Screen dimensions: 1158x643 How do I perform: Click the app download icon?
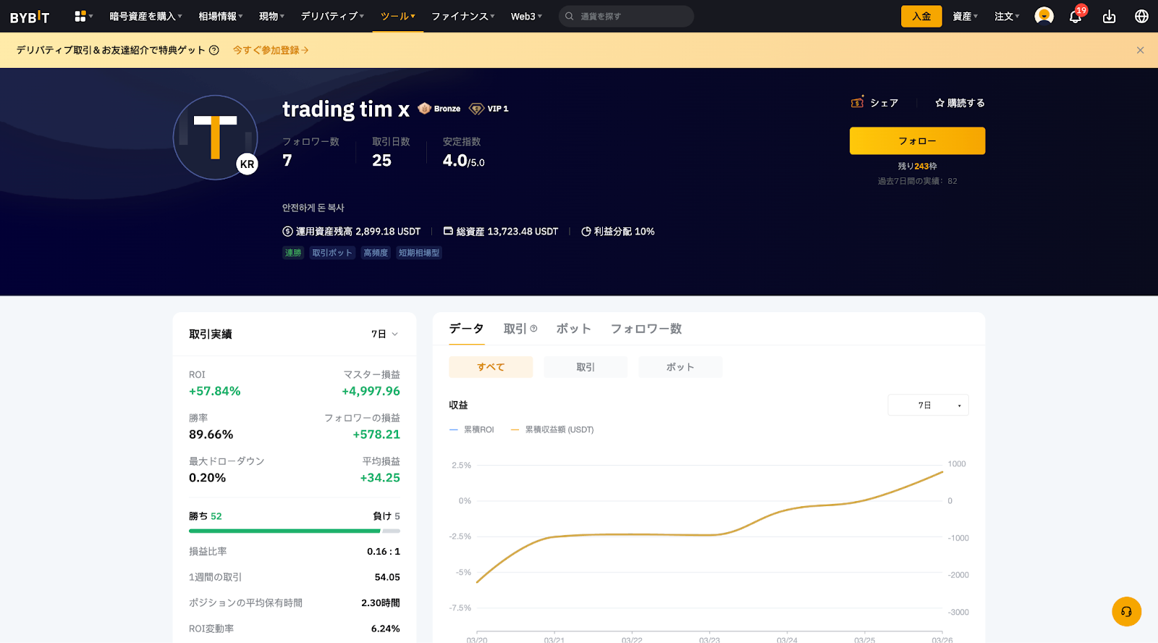(x=1109, y=16)
